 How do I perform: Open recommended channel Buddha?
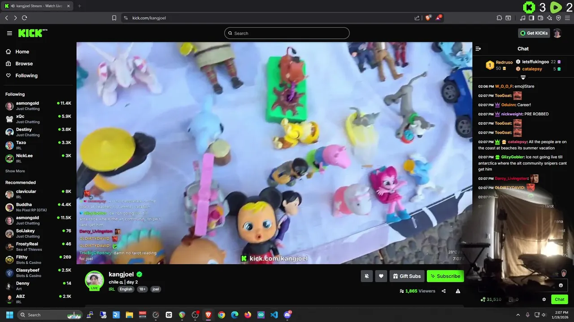pos(38,207)
